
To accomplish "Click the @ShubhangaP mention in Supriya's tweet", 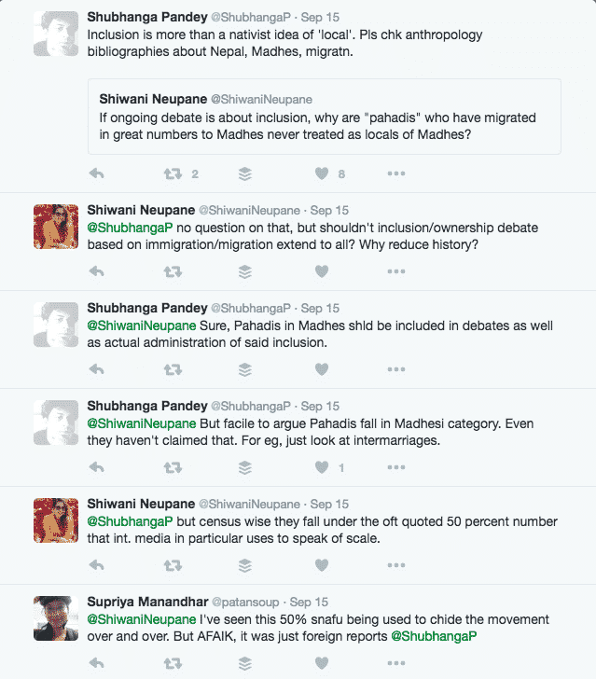I will 434,636.
